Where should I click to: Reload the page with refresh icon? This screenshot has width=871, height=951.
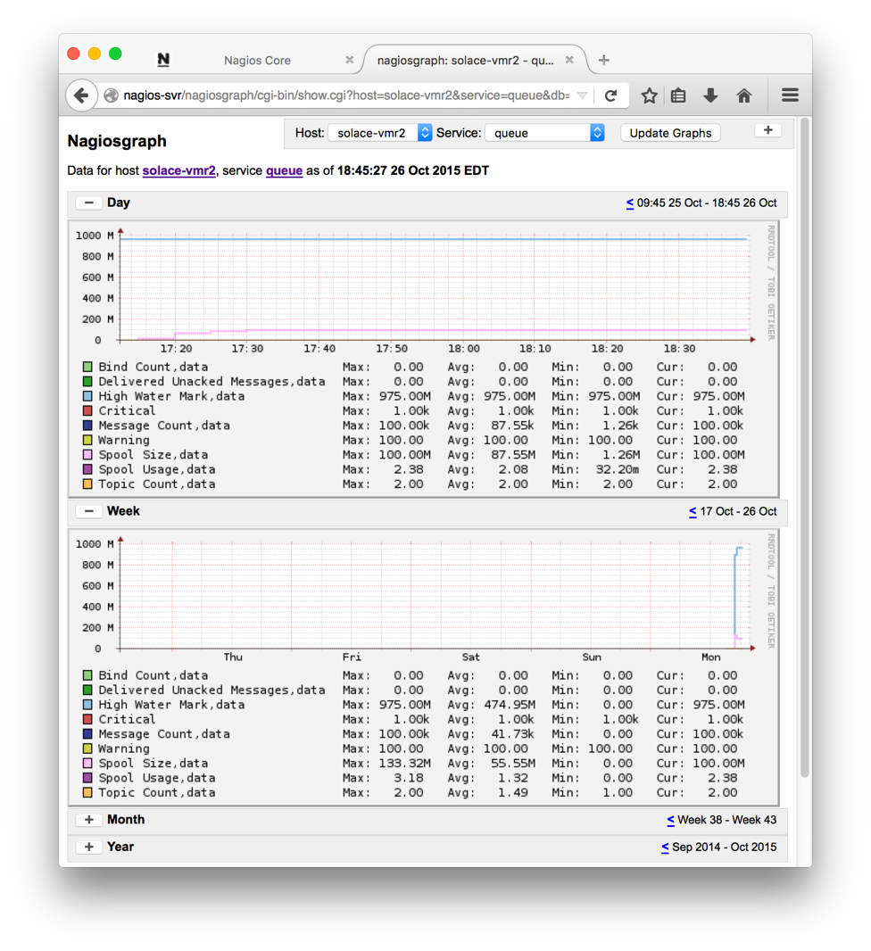[610, 95]
